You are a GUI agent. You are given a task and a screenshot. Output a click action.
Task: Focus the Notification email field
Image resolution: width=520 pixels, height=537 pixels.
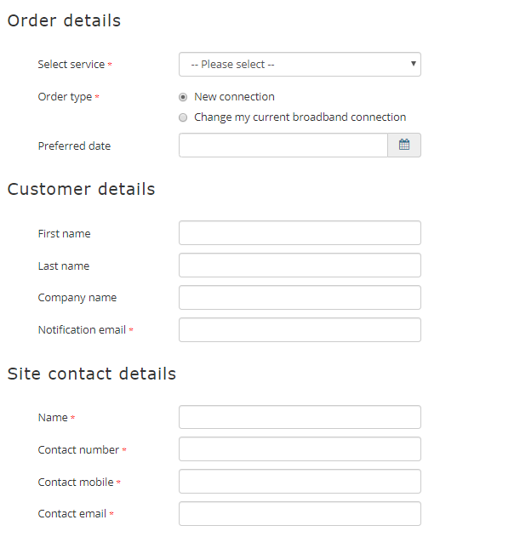300,330
